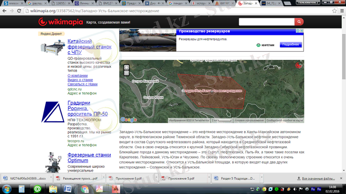Click the browser address bar URL
The image size is (346, 194).
tap(108, 10)
